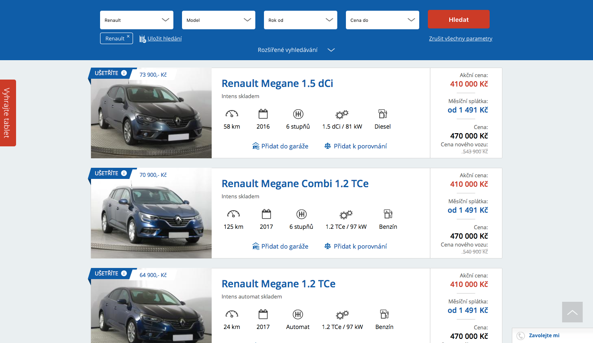Click engine icon in Megane 1.2 TCe automat row

[343, 315]
